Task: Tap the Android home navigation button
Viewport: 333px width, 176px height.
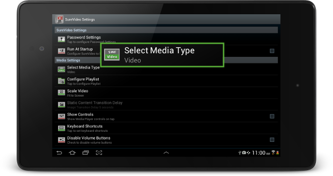Action: point(72,153)
